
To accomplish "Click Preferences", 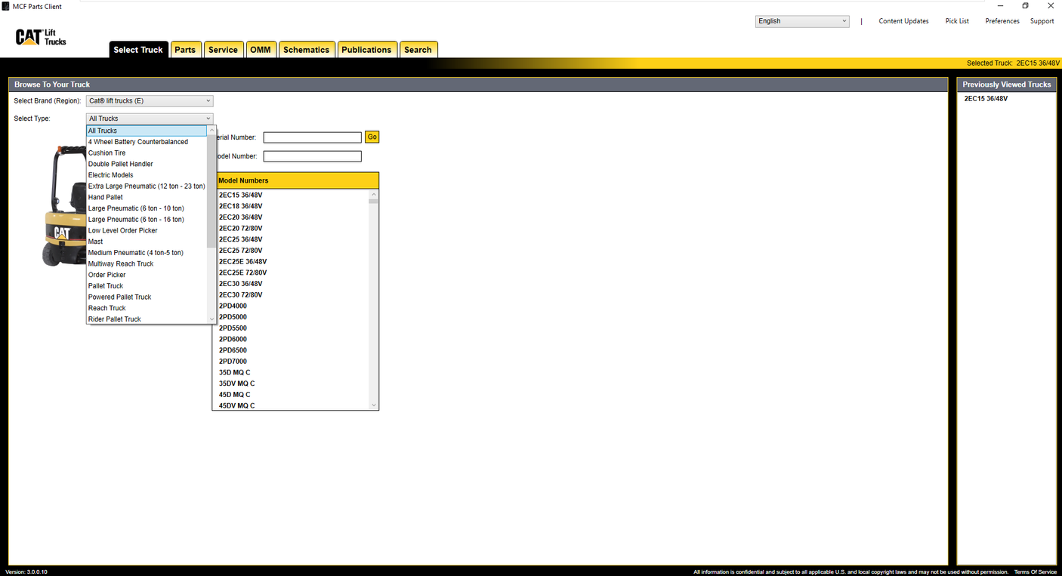I will tap(1002, 20).
